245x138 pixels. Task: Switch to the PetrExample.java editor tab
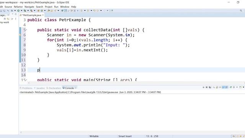pos(32,15)
